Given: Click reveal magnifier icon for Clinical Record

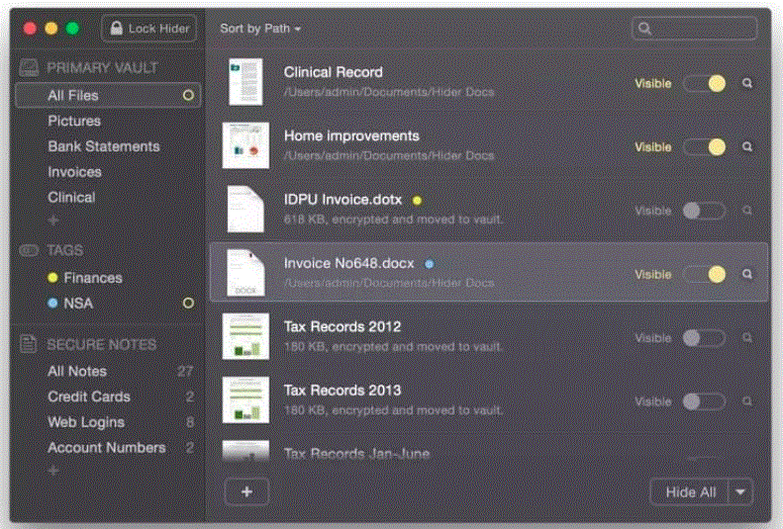Looking at the screenshot, I should click(x=747, y=83).
